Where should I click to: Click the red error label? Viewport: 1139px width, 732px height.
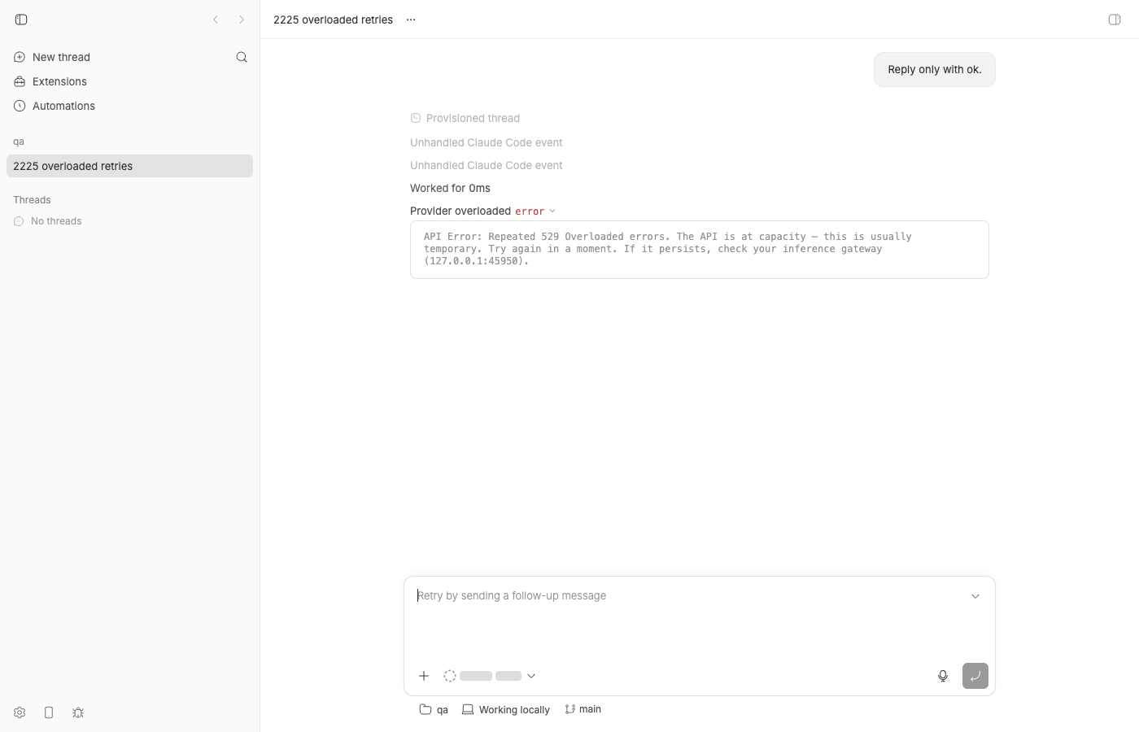[530, 211]
